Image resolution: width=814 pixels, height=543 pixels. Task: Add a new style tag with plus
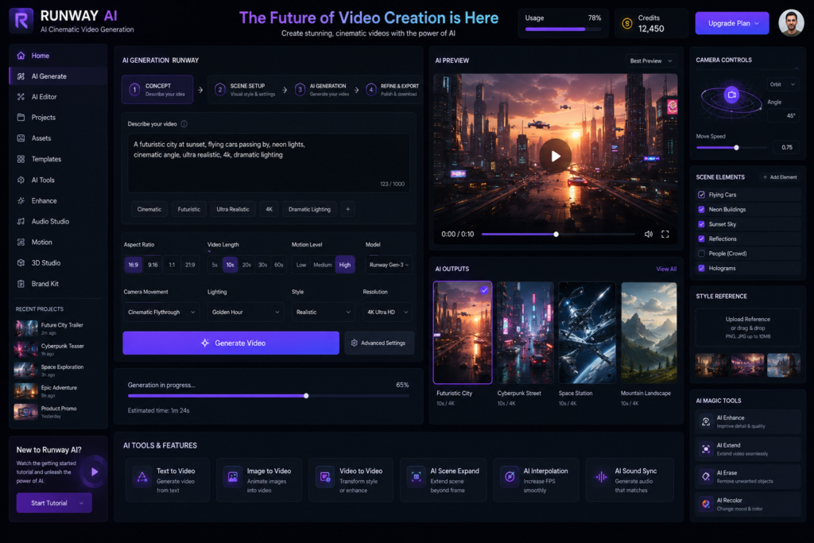tap(348, 209)
